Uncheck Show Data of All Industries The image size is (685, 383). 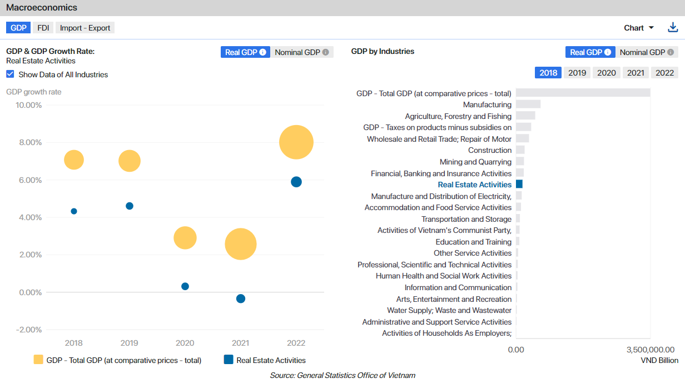(10, 74)
